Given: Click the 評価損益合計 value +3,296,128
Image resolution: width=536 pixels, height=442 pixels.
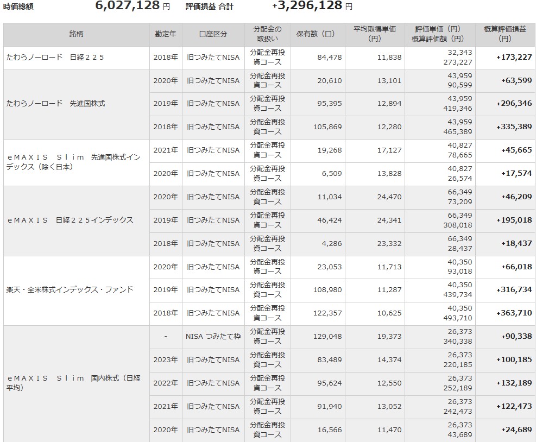Looking at the screenshot, I should [x=307, y=6].
